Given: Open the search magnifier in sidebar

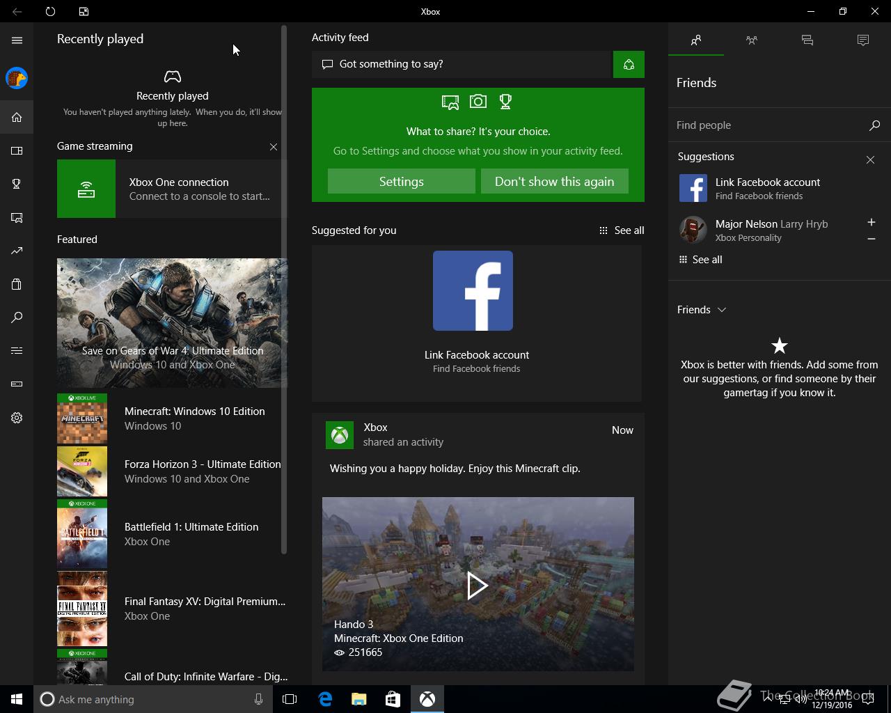Looking at the screenshot, I should pyautogui.click(x=17, y=318).
